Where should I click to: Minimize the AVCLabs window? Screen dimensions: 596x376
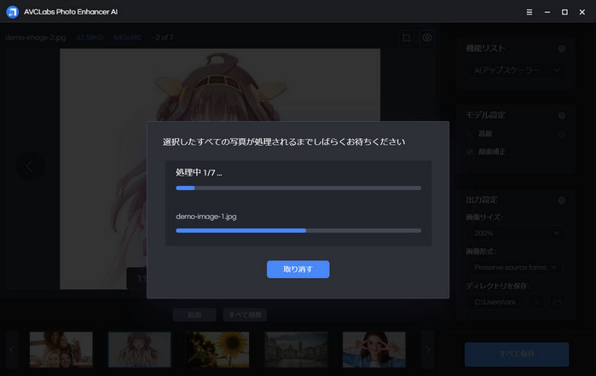pyautogui.click(x=547, y=12)
